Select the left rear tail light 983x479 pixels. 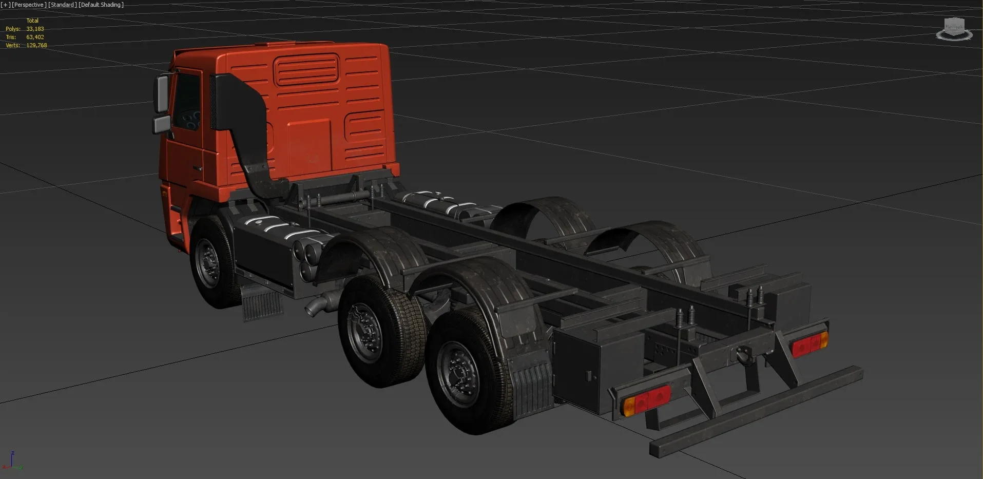tap(646, 400)
